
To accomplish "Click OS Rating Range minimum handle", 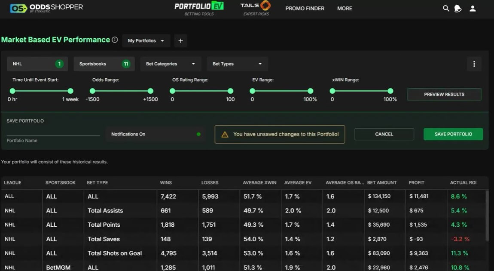I will tap(172, 91).
